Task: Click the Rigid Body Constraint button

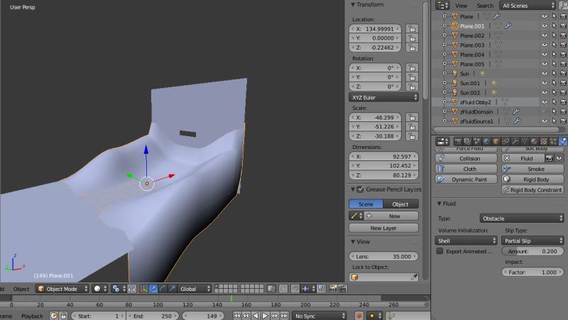Action: point(533,189)
